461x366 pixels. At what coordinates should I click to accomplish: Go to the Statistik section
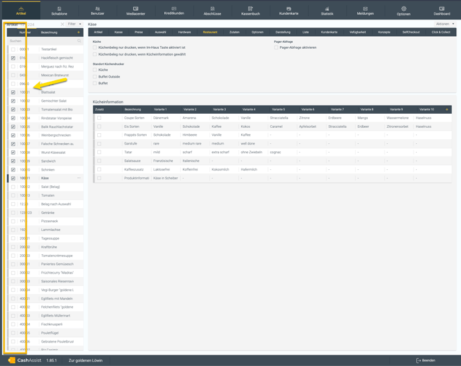(x=327, y=10)
